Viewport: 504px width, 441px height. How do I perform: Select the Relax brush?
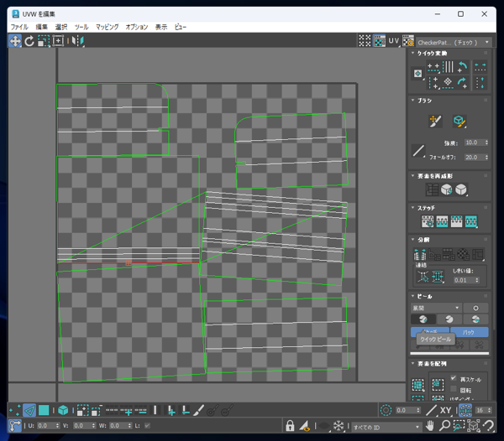[459, 122]
